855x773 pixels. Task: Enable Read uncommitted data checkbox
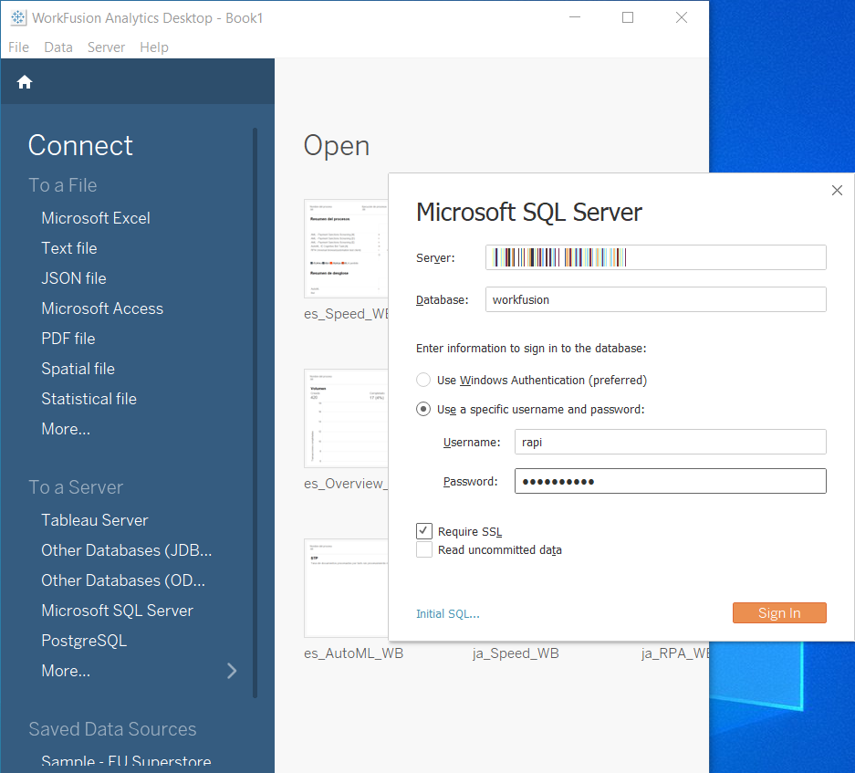tap(423, 549)
